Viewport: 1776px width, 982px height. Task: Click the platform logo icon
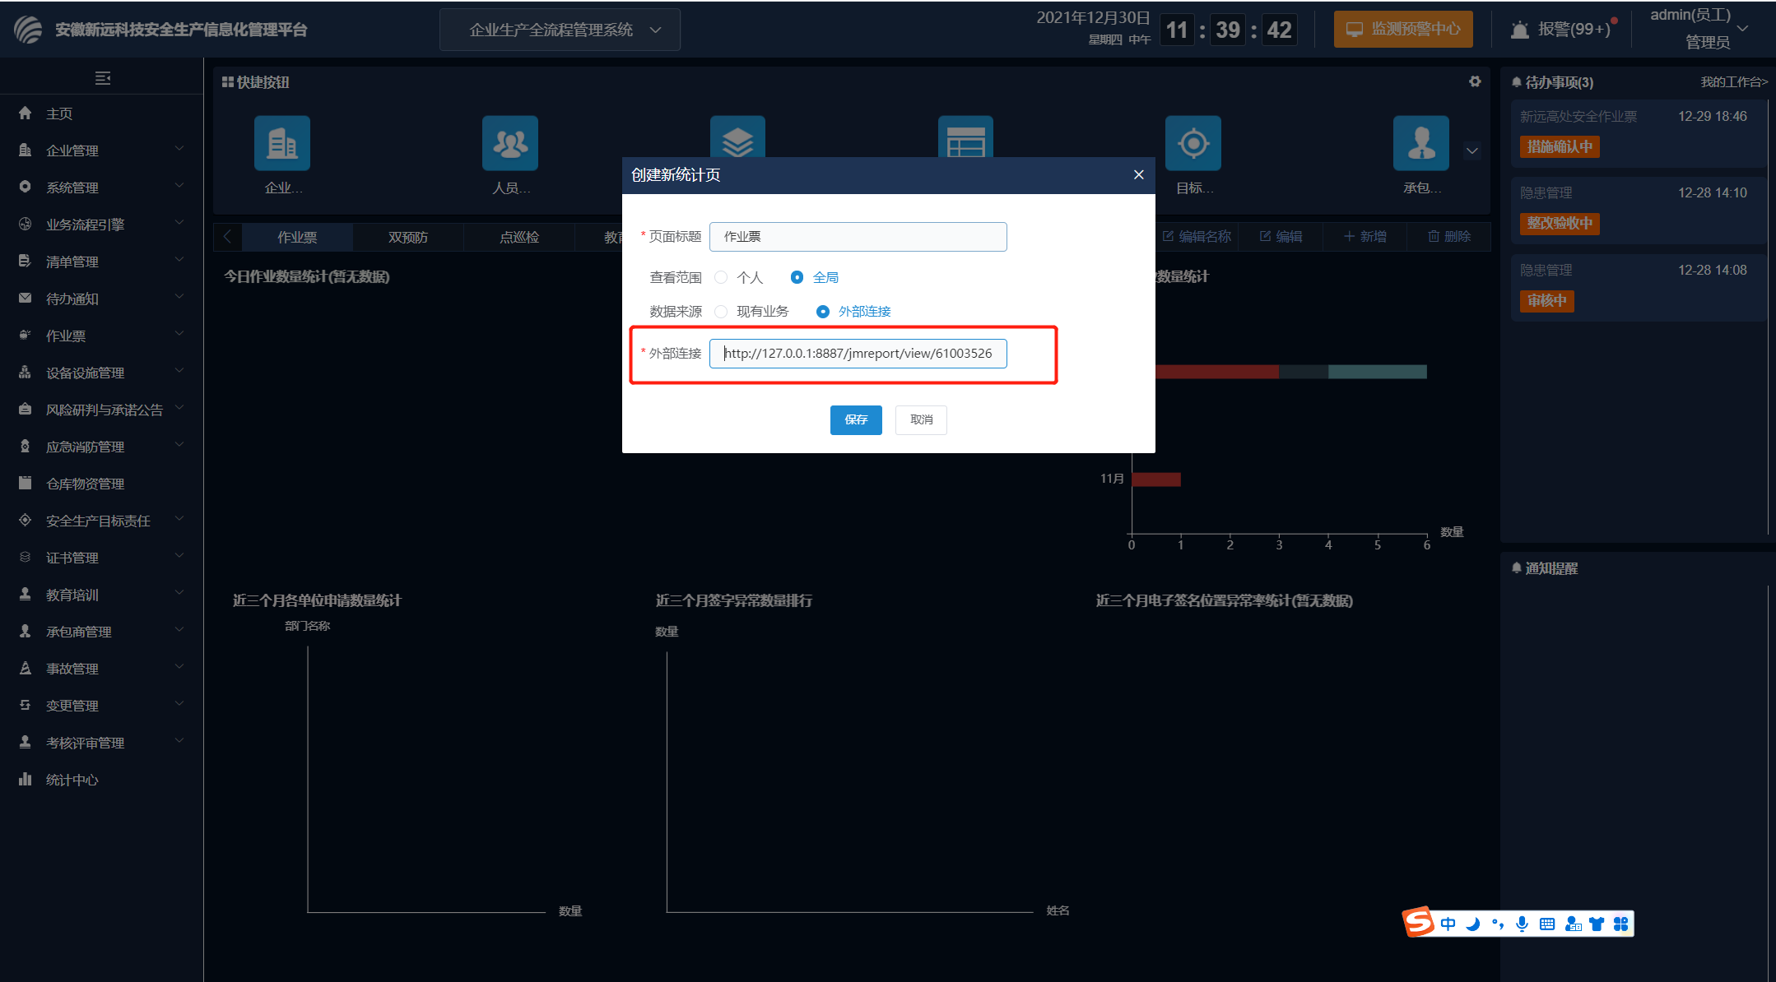point(28,30)
